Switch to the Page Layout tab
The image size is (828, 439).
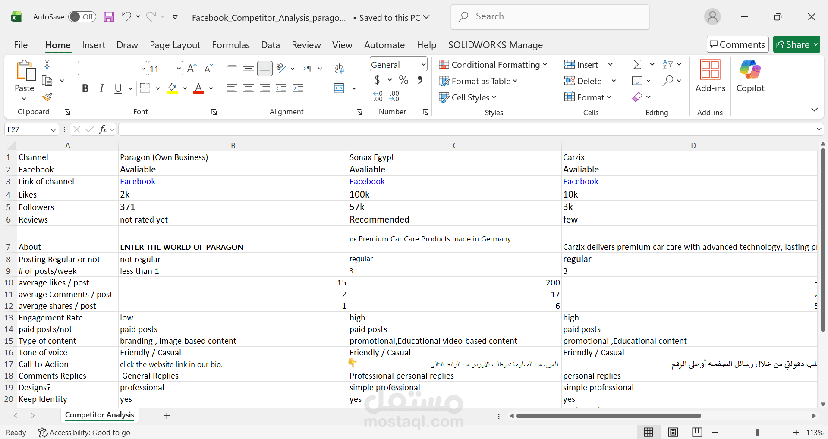175,45
